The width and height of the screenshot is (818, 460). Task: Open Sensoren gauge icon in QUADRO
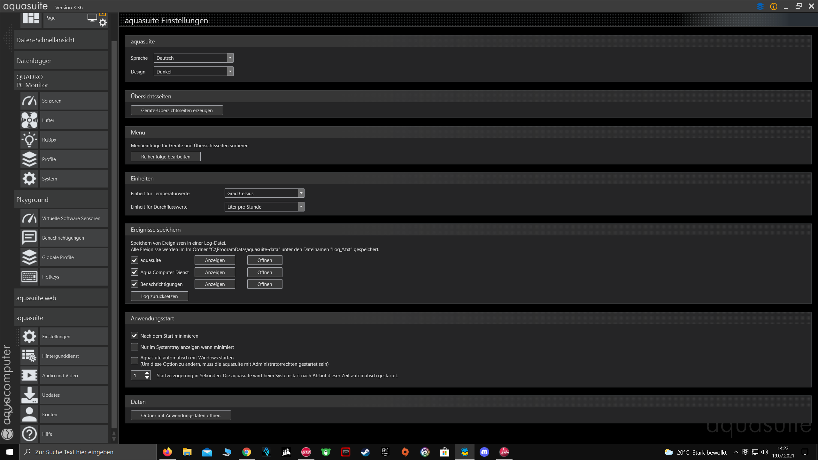[29, 101]
